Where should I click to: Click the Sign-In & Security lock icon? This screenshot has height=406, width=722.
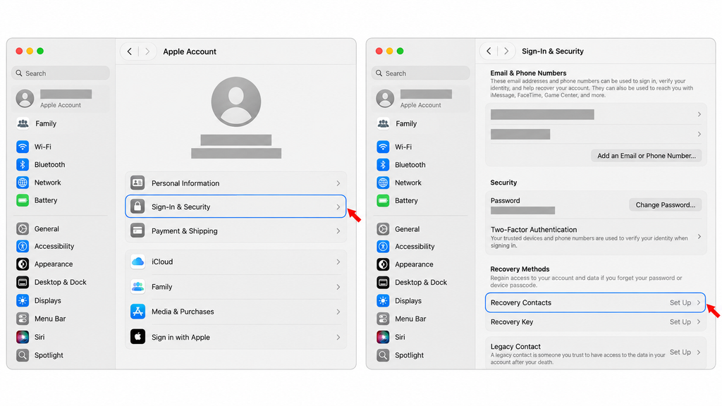point(137,207)
